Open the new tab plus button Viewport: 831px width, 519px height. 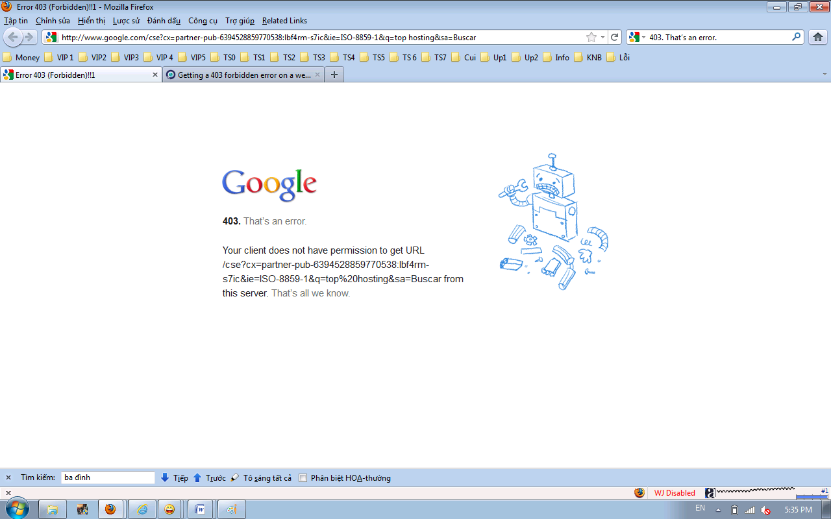coord(334,75)
